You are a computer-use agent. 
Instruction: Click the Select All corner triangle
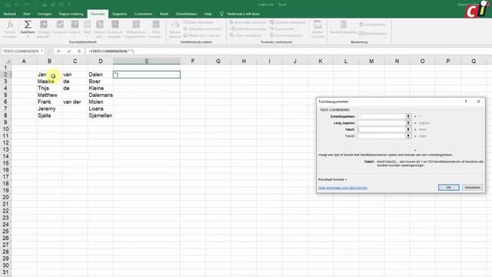[x=8, y=61]
